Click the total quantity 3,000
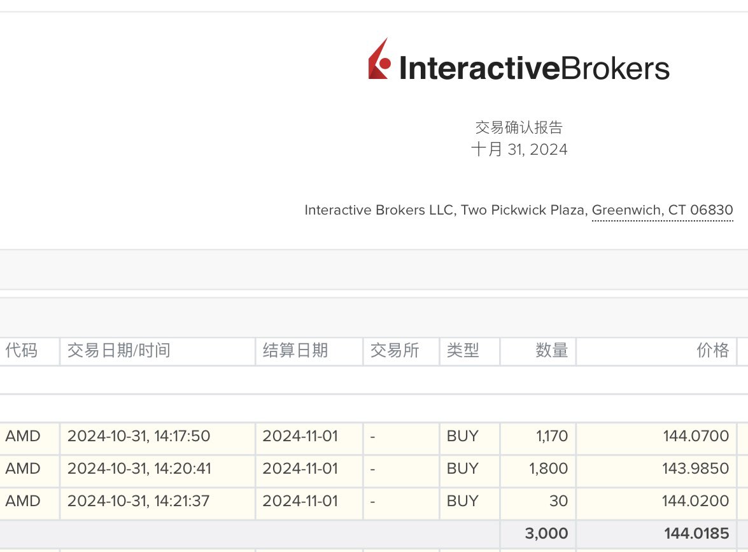The image size is (748, 552). click(547, 534)
